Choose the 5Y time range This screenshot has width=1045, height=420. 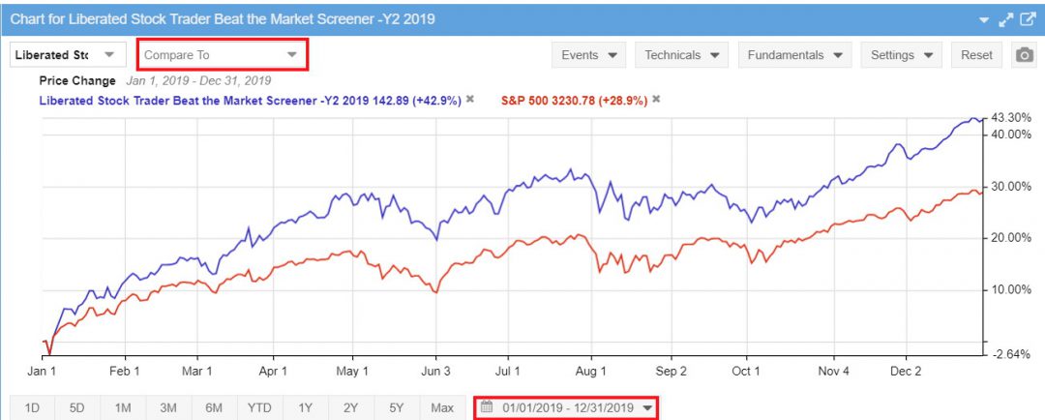point(397,407)
